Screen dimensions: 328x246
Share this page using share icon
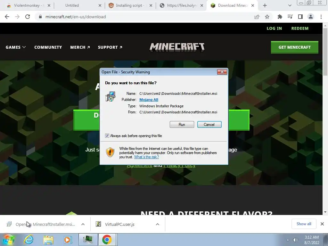point(257,17)
